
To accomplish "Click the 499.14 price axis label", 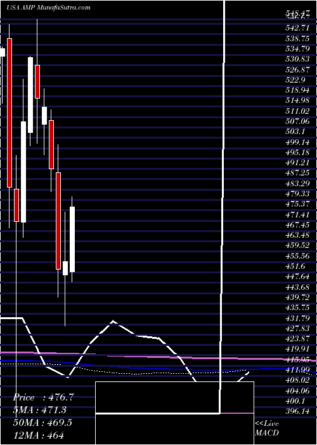I will [x=298, y=142].
